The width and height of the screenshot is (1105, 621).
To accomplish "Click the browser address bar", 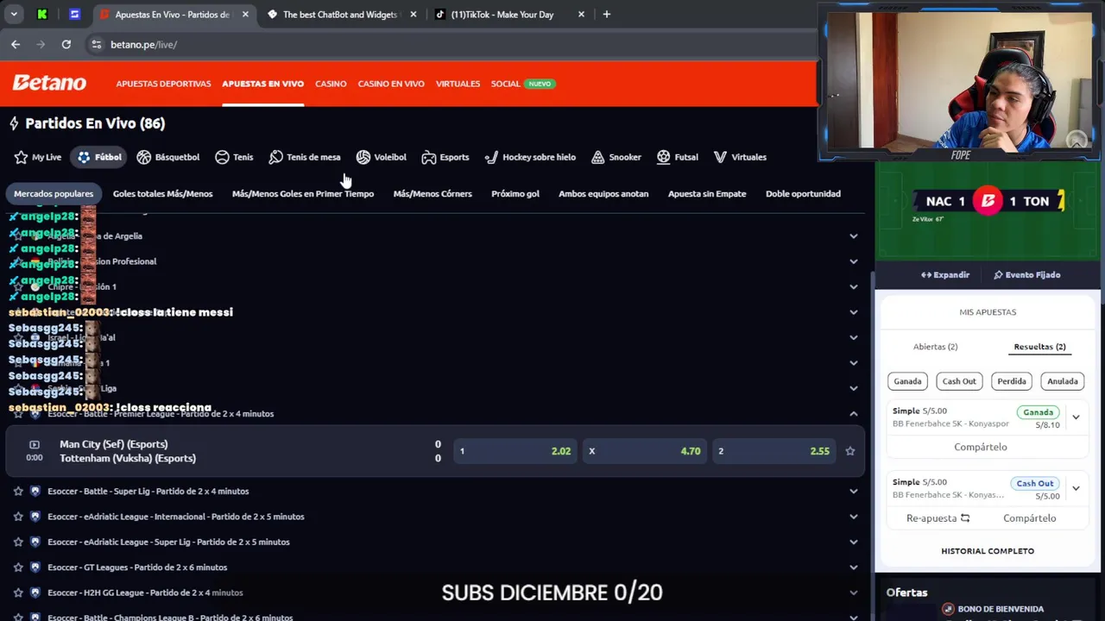I will tap(449, 44).
